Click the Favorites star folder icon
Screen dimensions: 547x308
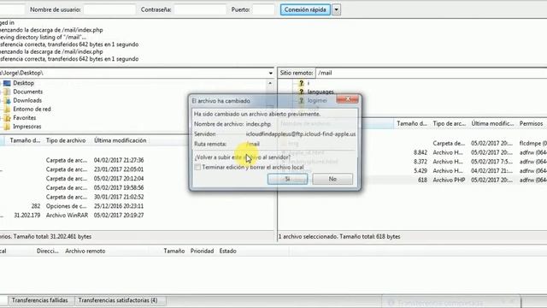[x=7, y=118]
